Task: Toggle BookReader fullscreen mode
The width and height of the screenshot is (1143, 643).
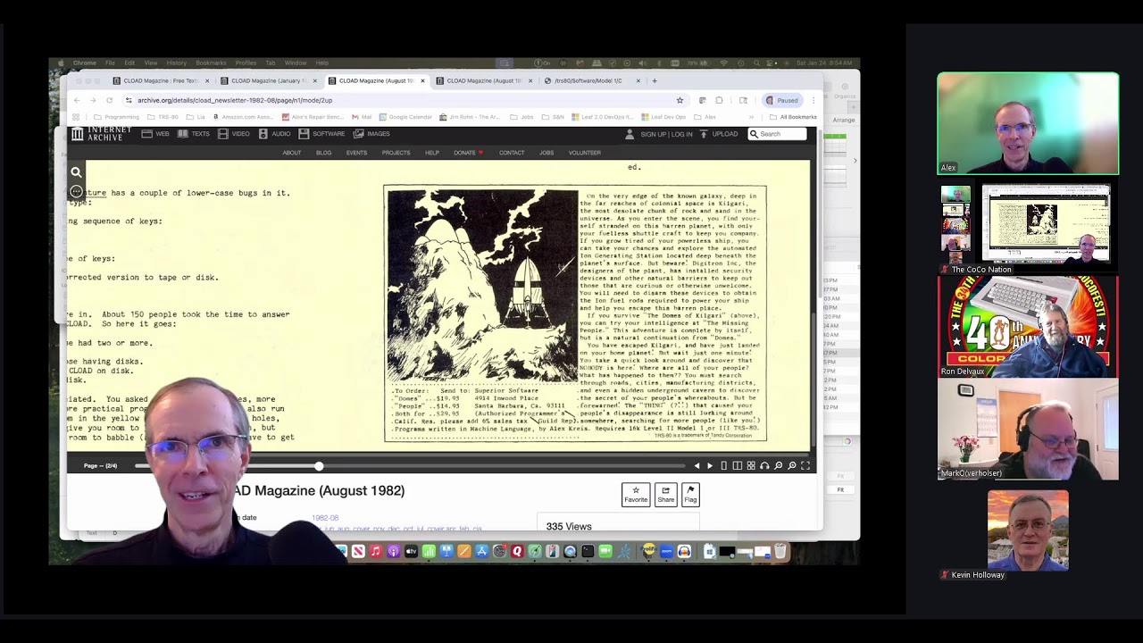Action: pyautogui.click(x=805, y=466)
